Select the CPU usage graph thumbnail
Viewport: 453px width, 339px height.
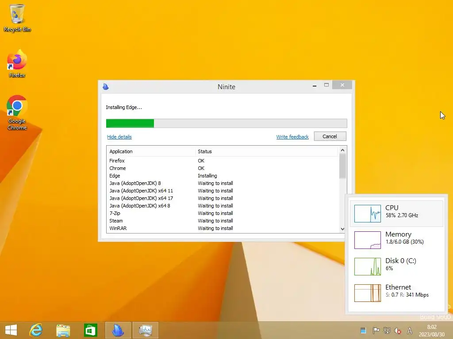click(x=368, y=214)
